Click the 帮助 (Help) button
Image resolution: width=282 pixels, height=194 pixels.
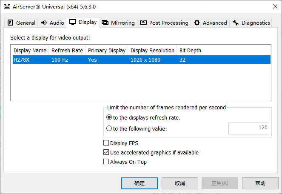pos(260,183)
